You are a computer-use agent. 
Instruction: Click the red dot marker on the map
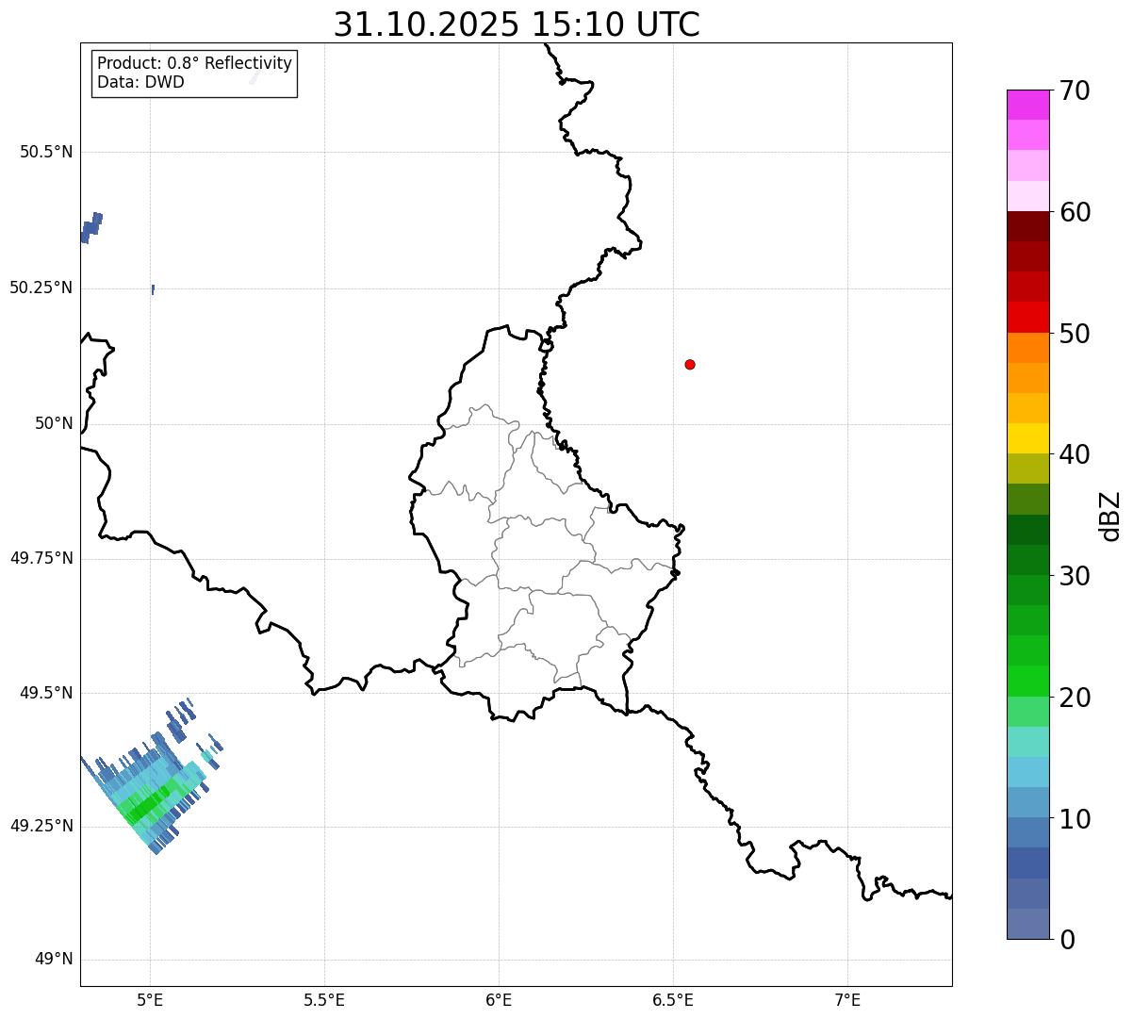click(x=690, y=364)
